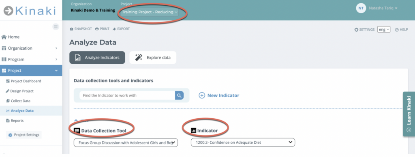Image resolution: width=415 pixels, height=157 pixels.
Task: Collapse the Project sidebar section
Action: (31, 71)
